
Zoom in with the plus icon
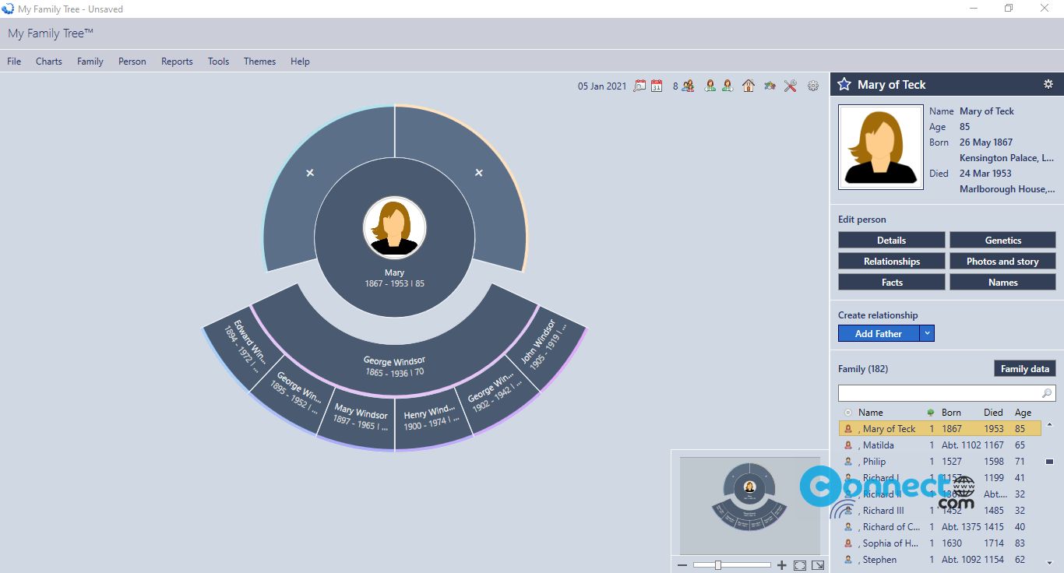pos(782,565)
